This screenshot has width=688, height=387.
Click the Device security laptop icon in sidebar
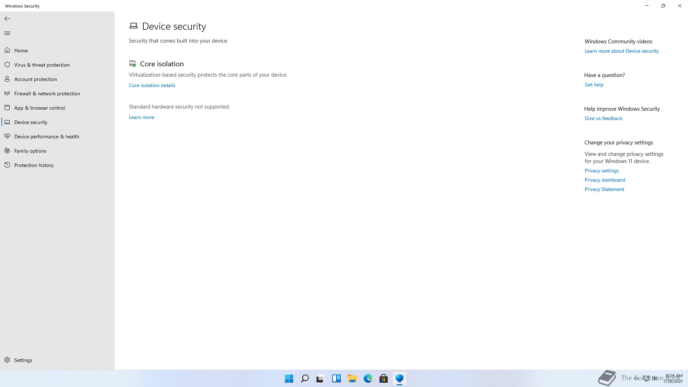pyautogui.click(x=7, y=122)
